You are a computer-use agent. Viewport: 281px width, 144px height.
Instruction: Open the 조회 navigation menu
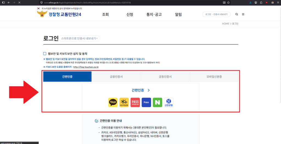[105, 15]
